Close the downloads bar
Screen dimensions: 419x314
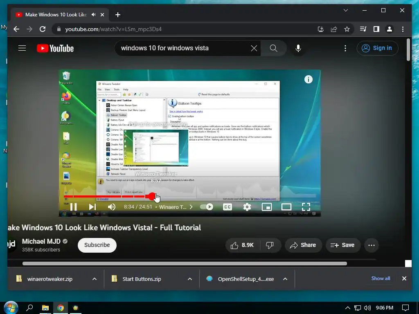pyautogui.click(x=404, y=278)
